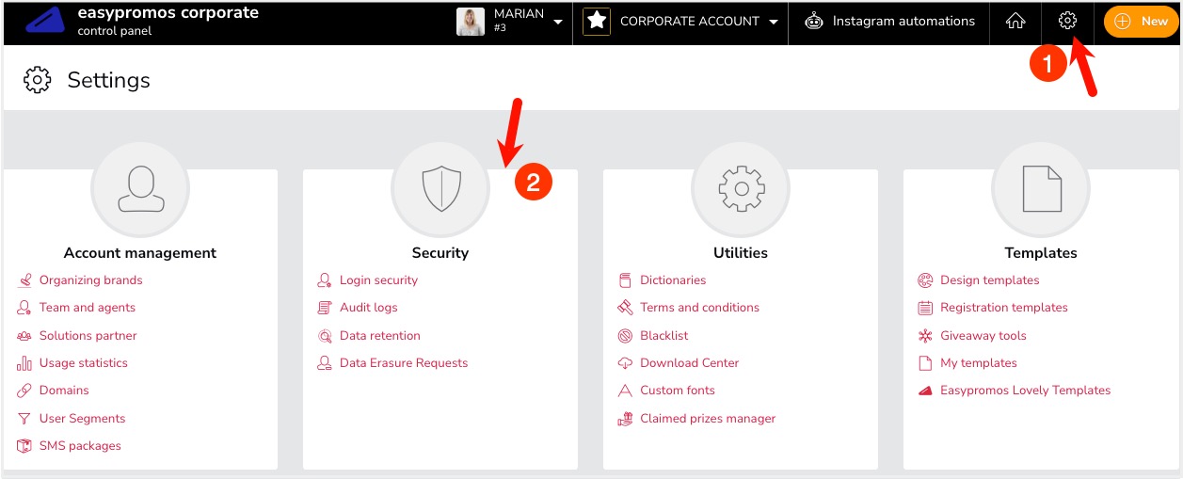Expand the CORPORATE ACCOUNT dropdown arrow
Viewport: 1183px width, 479px height.
pos(774,22)
